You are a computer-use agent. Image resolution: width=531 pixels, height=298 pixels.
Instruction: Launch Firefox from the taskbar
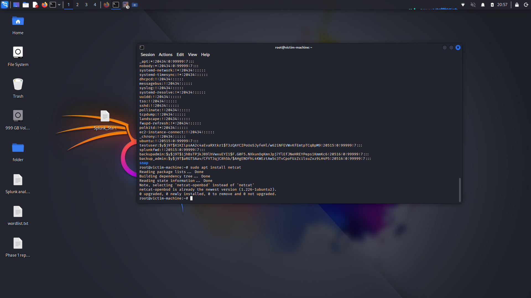(44, 5)
